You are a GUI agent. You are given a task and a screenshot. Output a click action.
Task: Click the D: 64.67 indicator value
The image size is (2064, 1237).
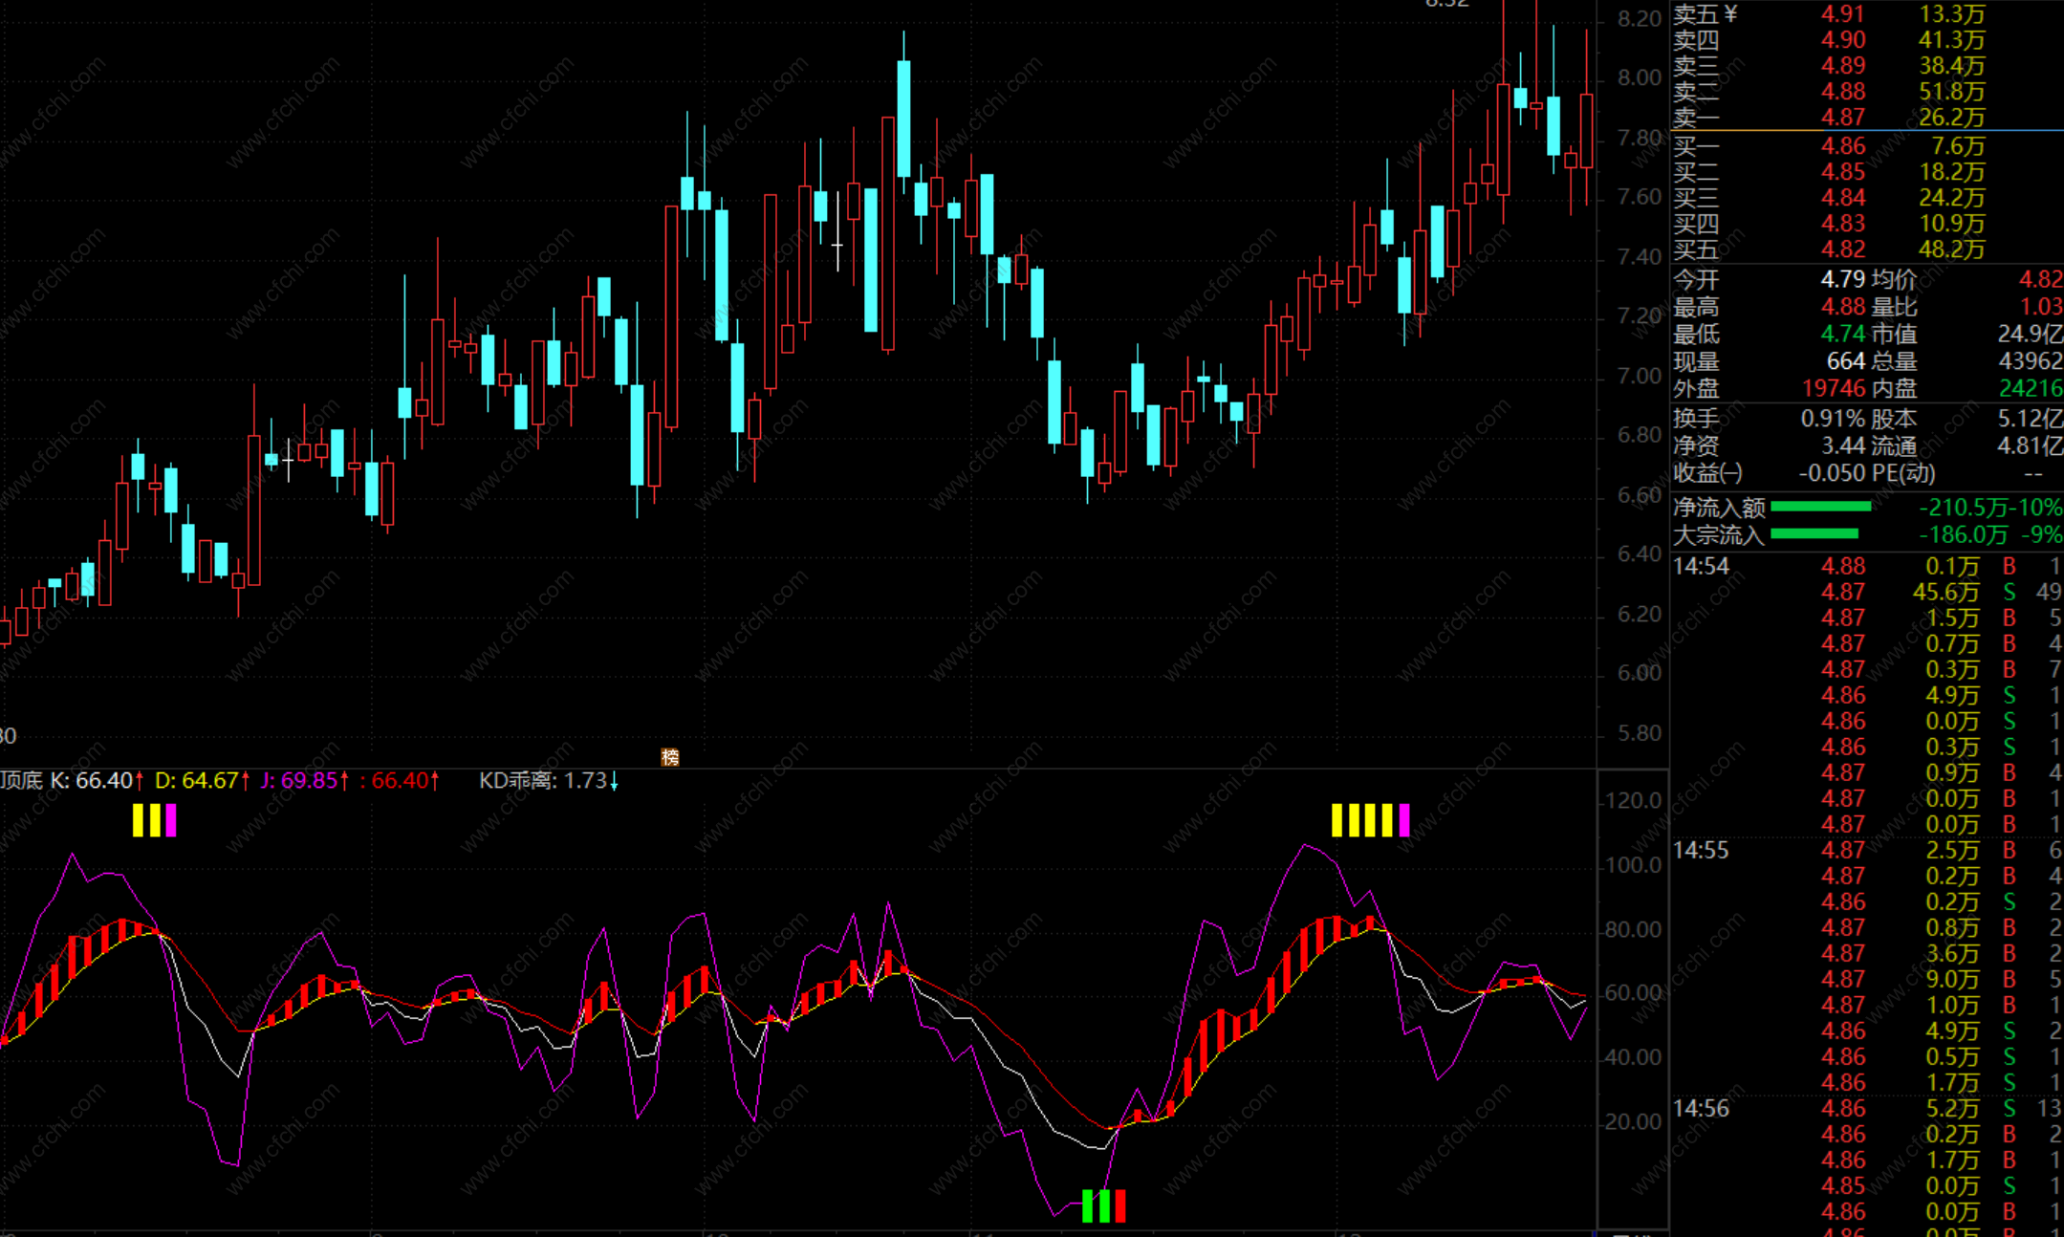coord(196,781)
